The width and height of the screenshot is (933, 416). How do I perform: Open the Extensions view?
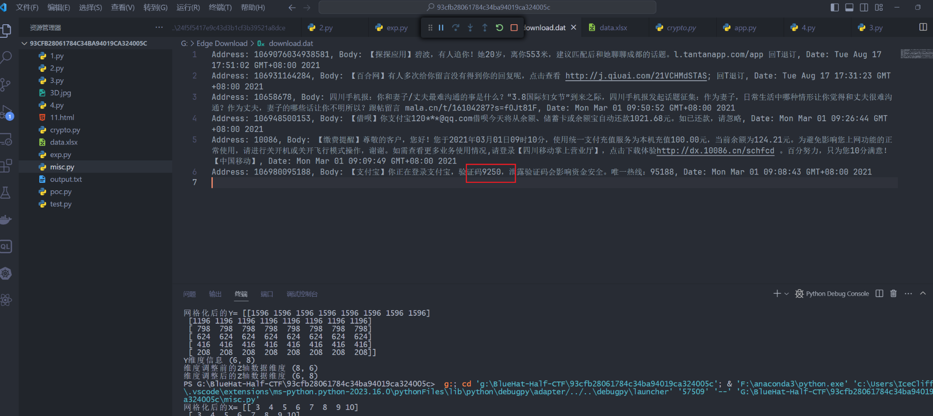pos(6,166)
